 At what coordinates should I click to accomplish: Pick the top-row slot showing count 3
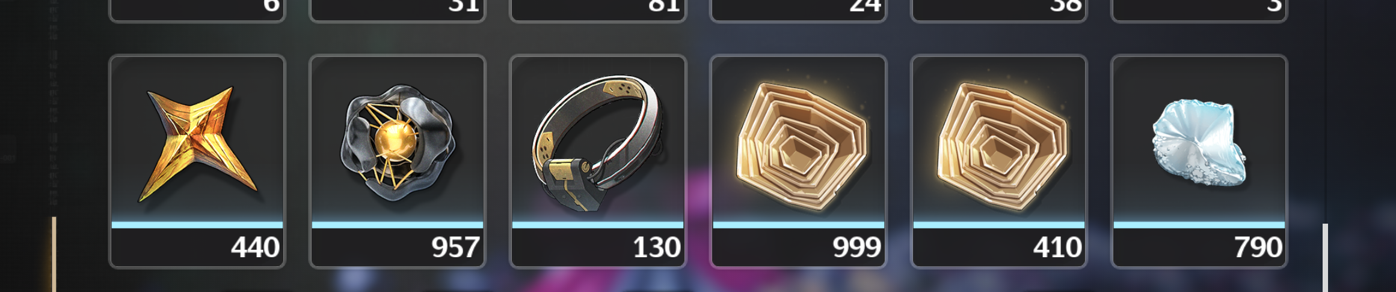pos(1199,10)
